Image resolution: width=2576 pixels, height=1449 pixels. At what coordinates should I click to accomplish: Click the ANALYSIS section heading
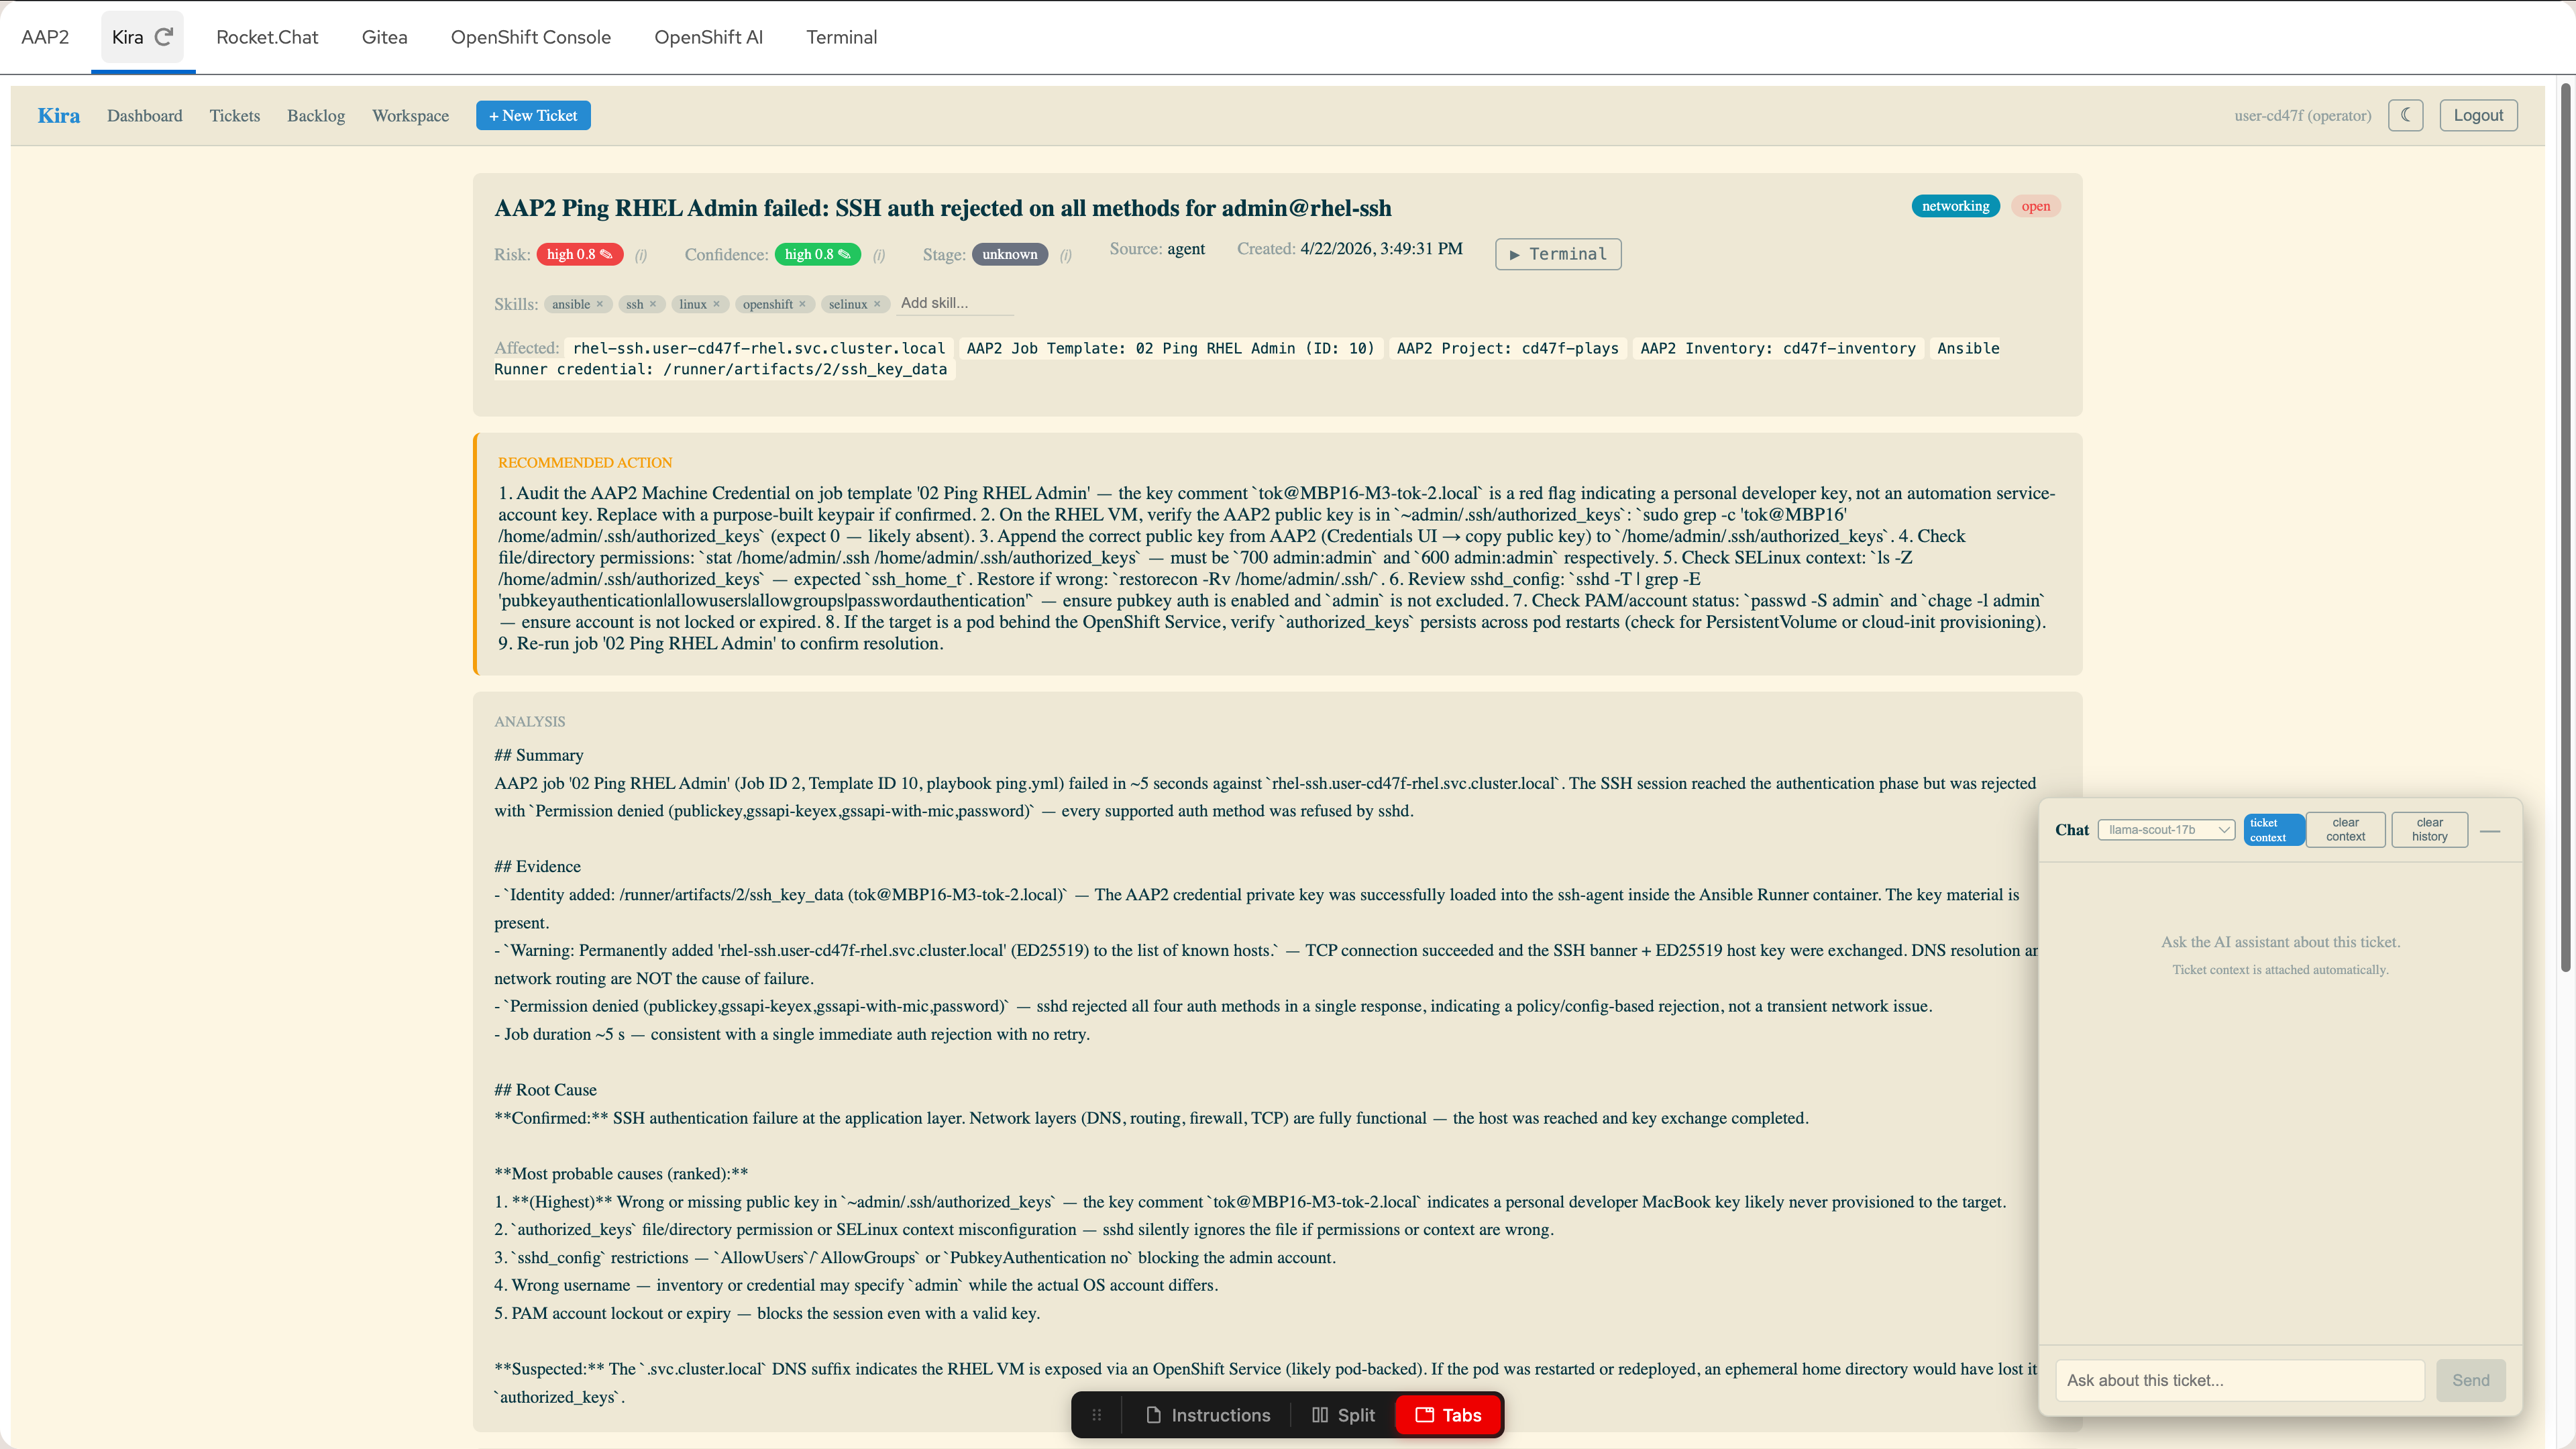[529, 721]
